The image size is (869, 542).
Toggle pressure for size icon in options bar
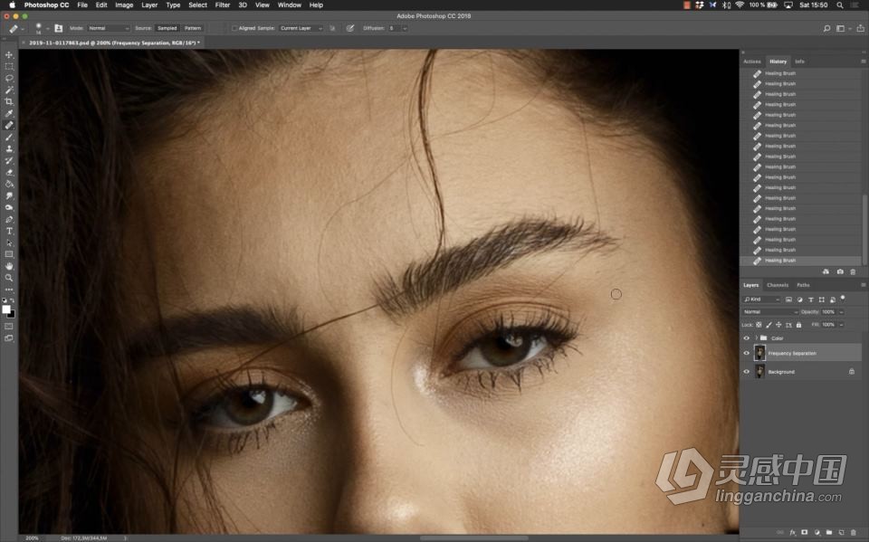[x=350, y=28]
